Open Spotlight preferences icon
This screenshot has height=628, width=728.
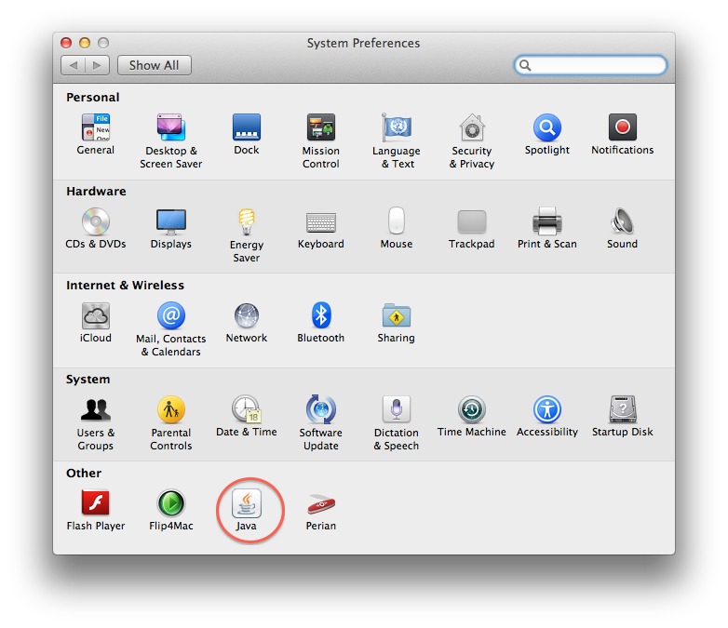click(x=546, y=127)
